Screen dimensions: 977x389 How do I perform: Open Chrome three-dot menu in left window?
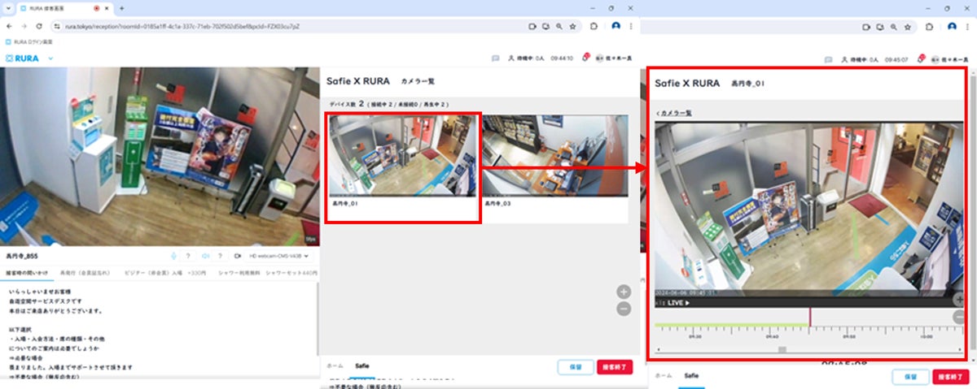(x=633, y=26)
